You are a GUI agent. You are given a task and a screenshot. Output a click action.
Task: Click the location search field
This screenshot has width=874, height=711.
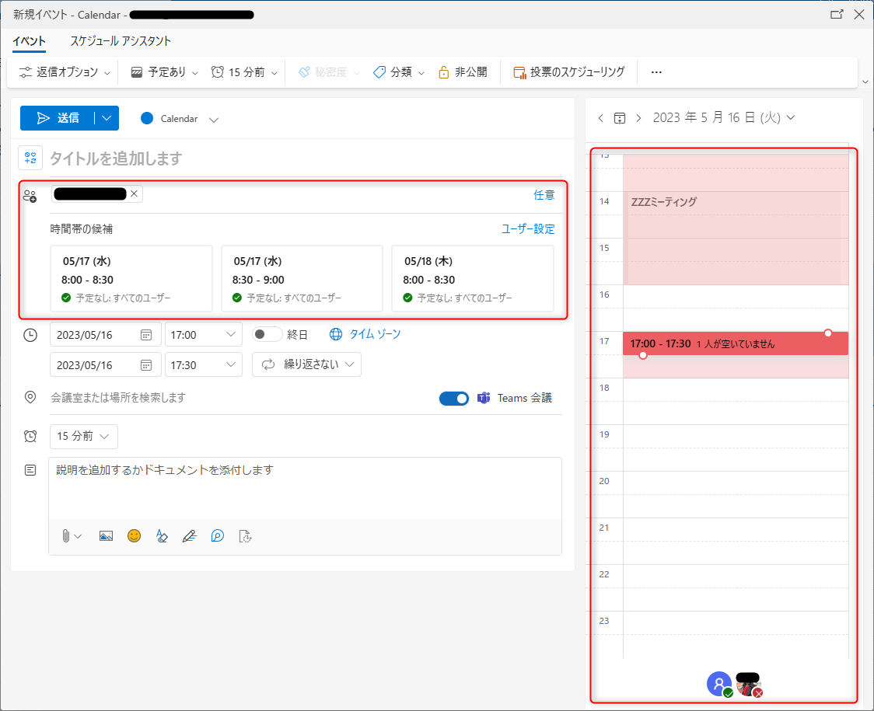click(239, 398)
